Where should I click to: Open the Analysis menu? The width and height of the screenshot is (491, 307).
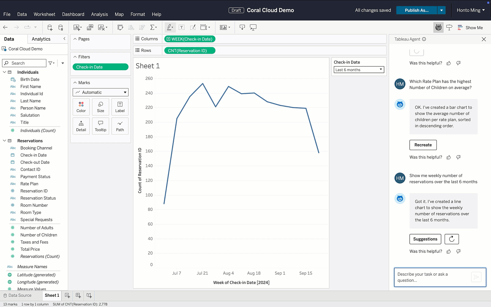99,14
